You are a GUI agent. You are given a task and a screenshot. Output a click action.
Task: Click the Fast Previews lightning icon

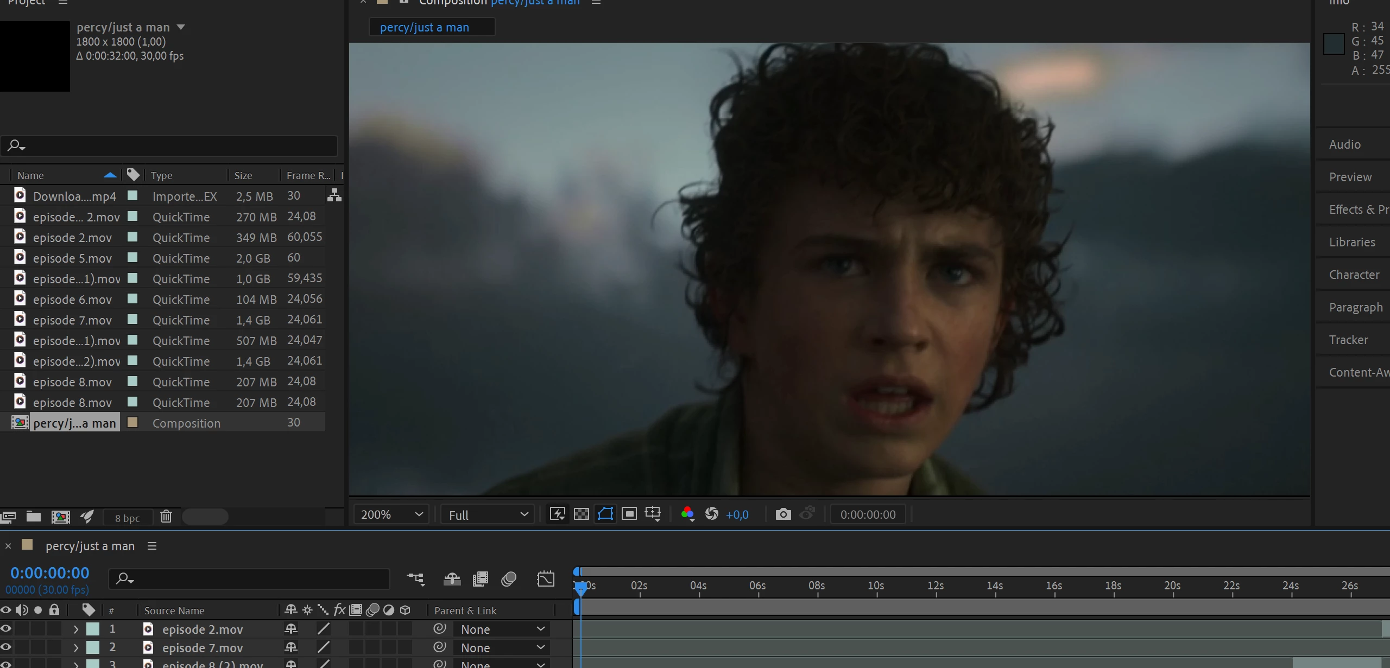(x=558, y=514)
